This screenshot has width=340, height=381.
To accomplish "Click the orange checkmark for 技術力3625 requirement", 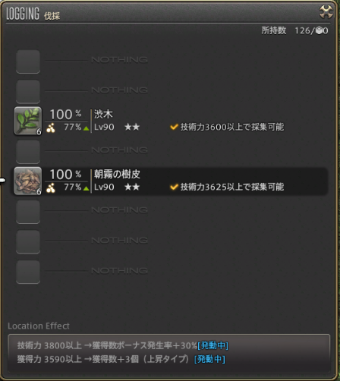I will coord(174,187).
